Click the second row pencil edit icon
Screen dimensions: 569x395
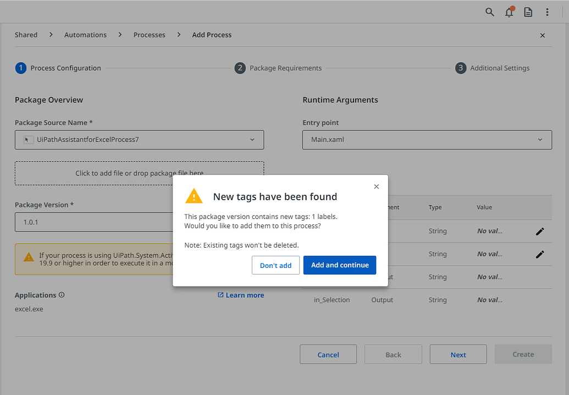click(540, 254)
